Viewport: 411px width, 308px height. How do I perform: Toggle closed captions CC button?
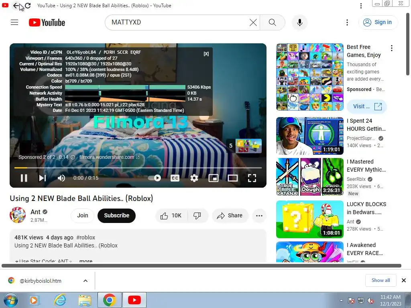pos(175,178)
